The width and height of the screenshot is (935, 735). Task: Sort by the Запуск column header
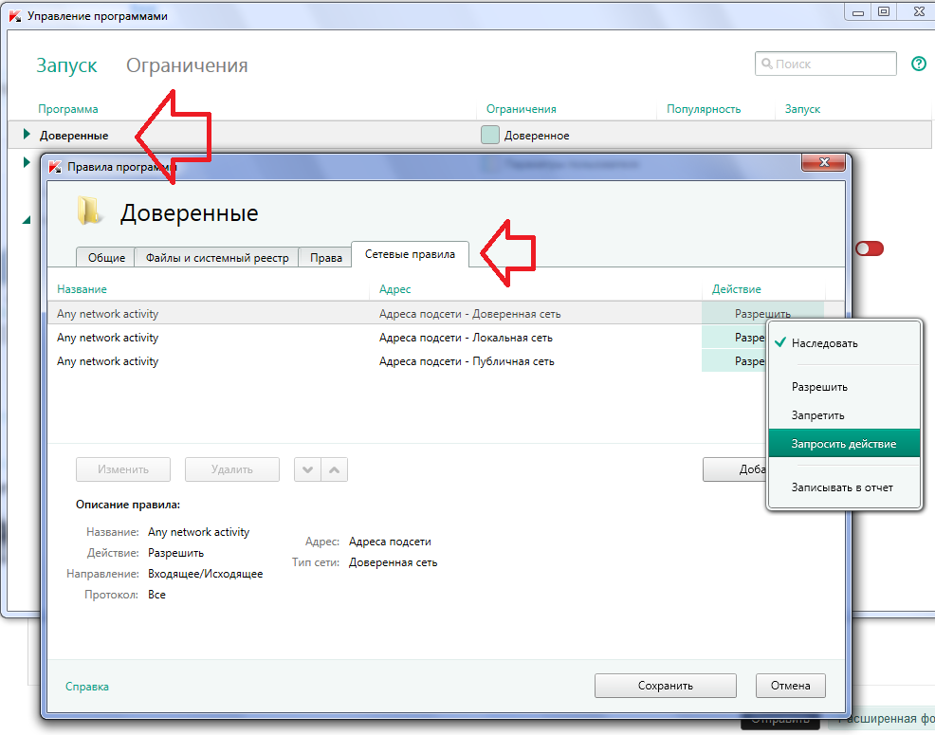tap(802, 108)
